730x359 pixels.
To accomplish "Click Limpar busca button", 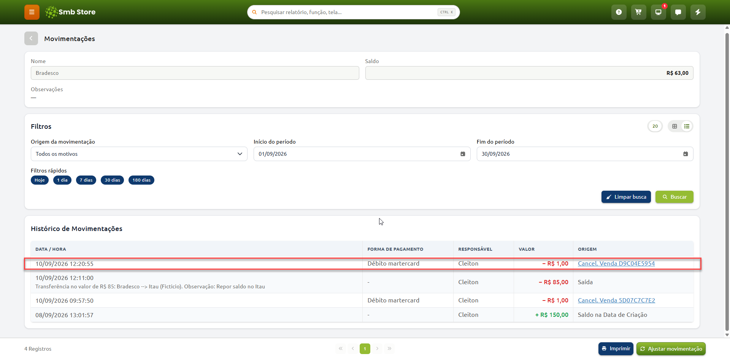I will 626,197.
